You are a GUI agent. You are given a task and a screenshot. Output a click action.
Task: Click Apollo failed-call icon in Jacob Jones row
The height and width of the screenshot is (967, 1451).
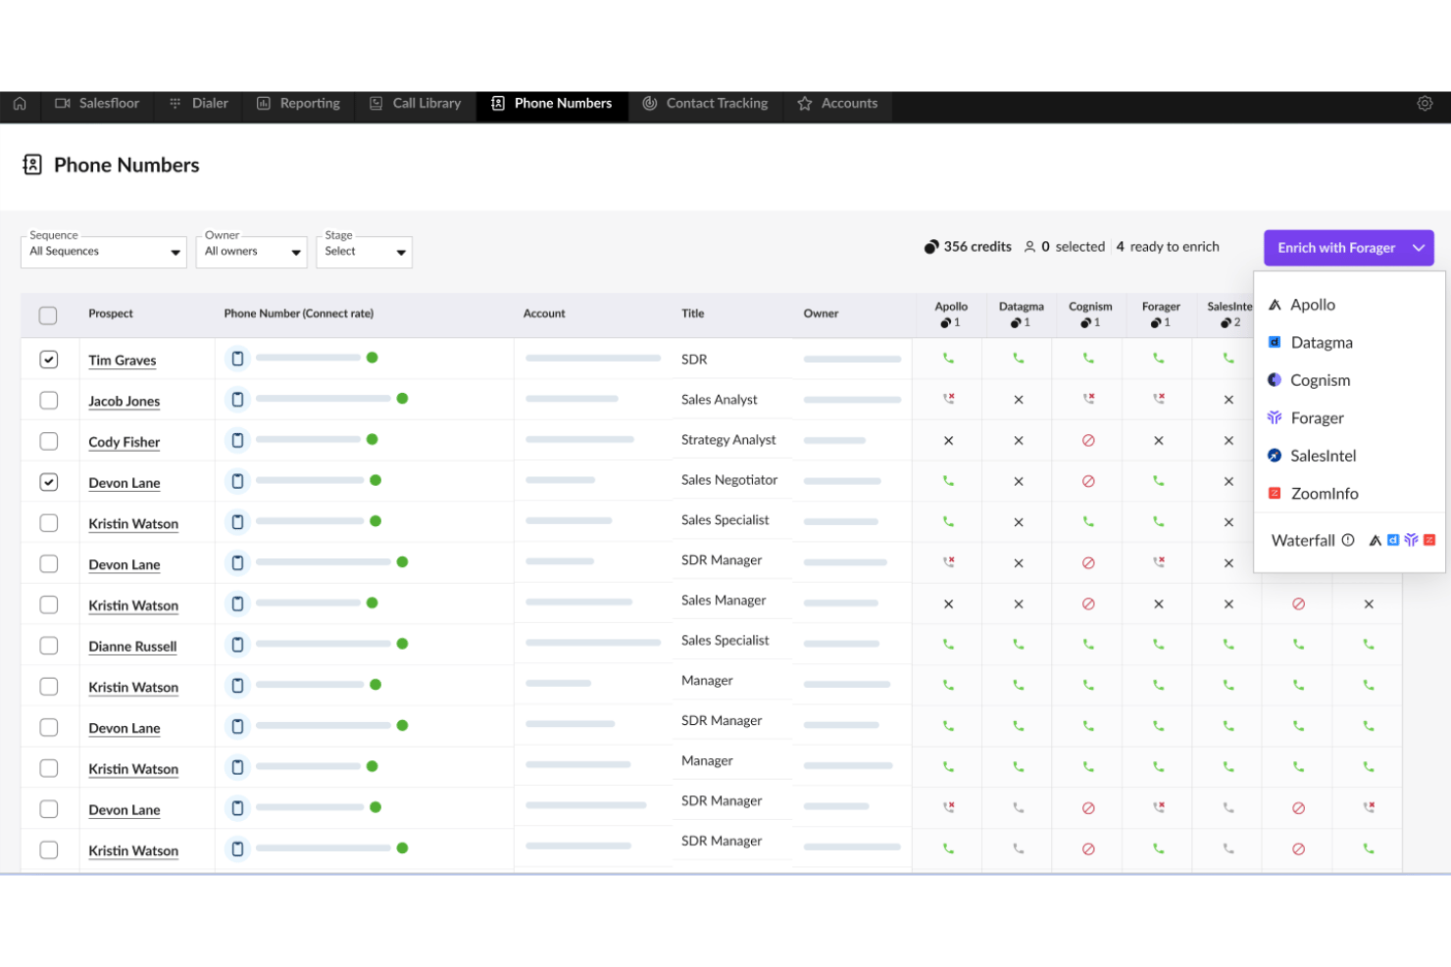coord(948,399)
